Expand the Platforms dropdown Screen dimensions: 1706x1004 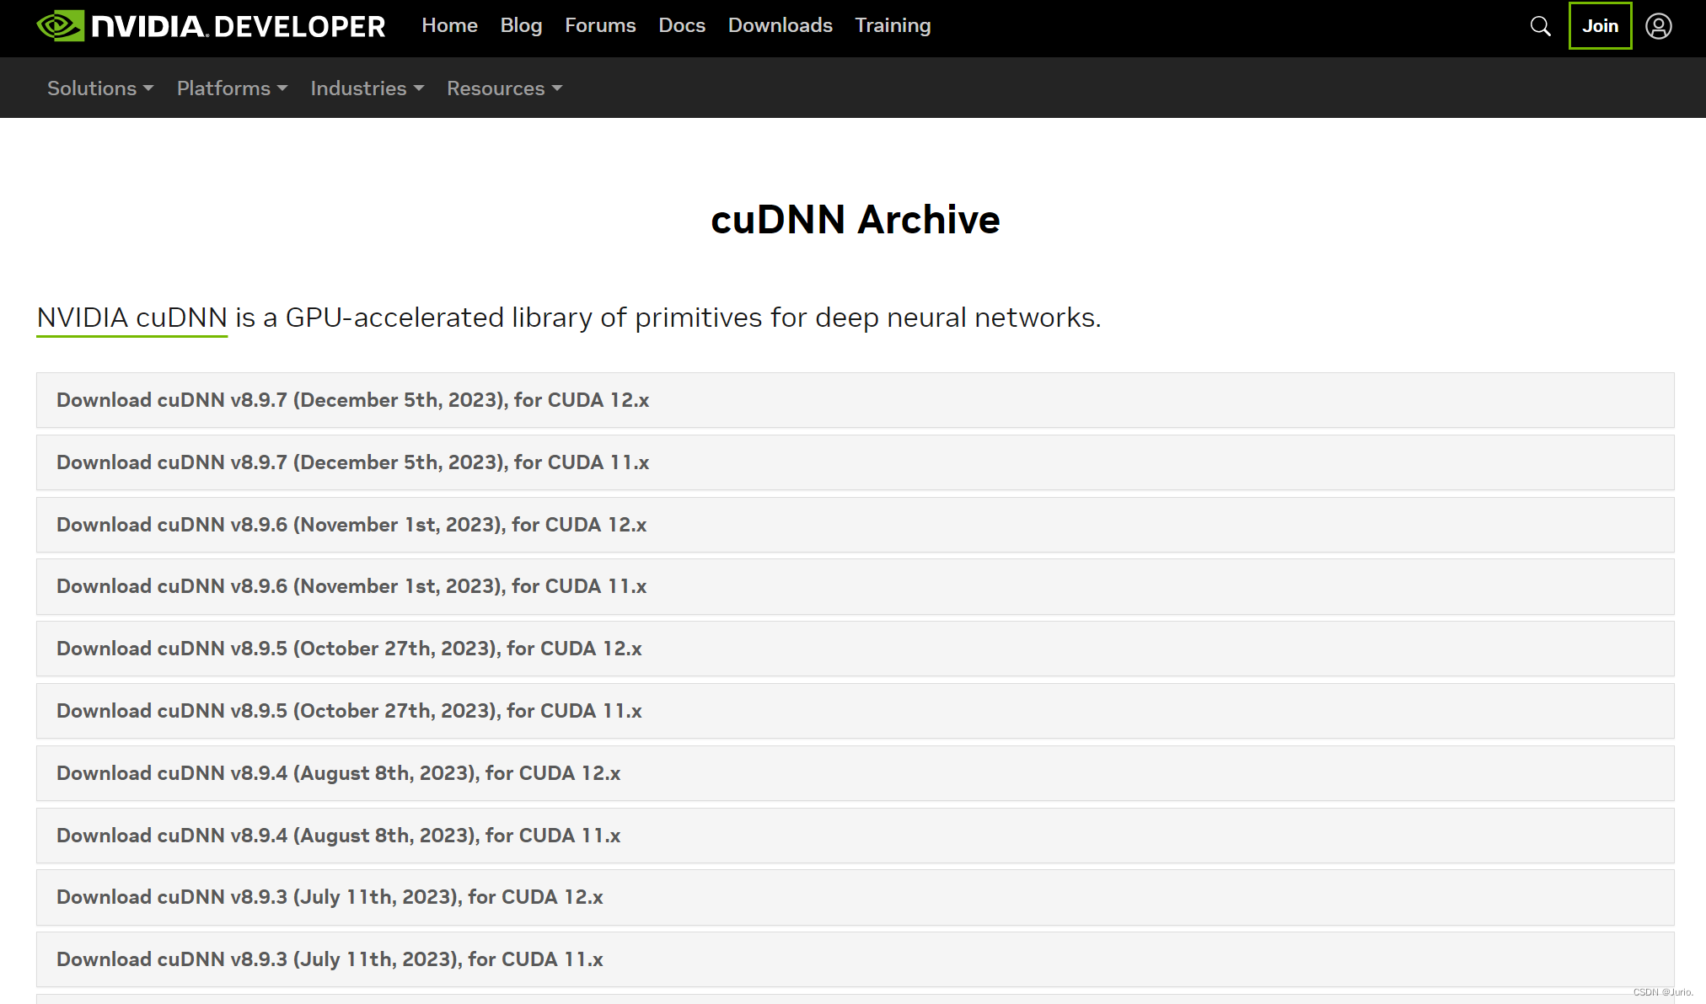point(232,88)
